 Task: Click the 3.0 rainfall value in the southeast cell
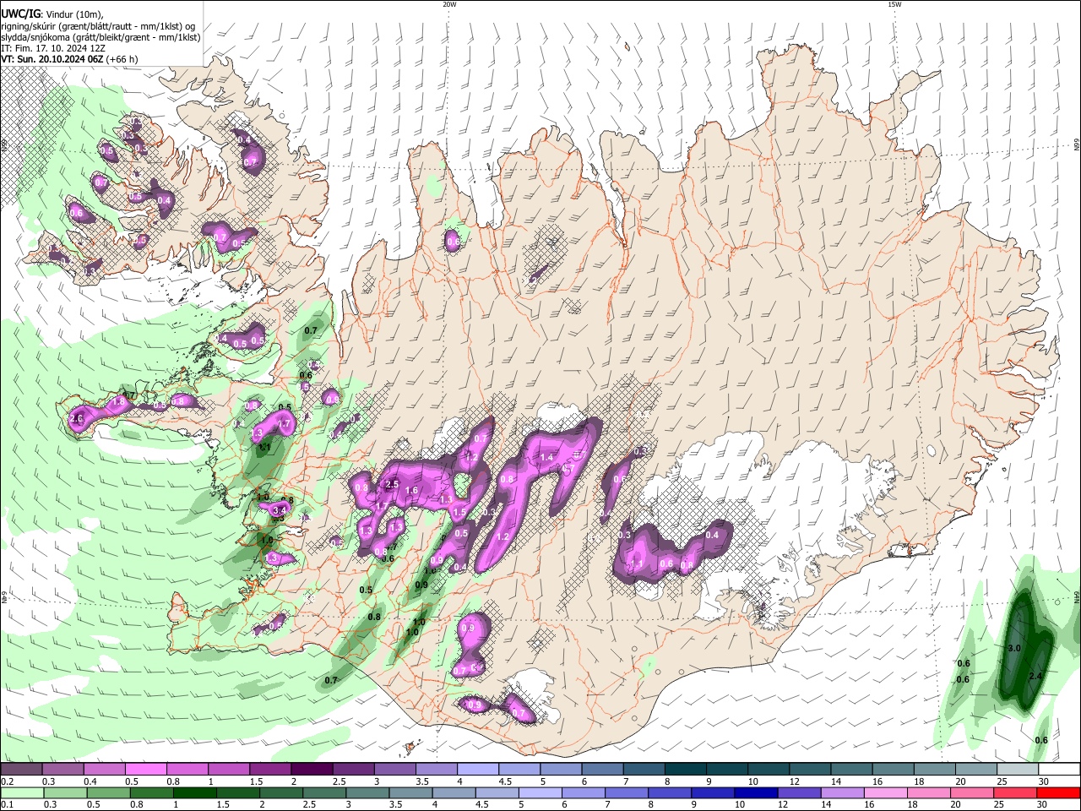[1015, 648]
